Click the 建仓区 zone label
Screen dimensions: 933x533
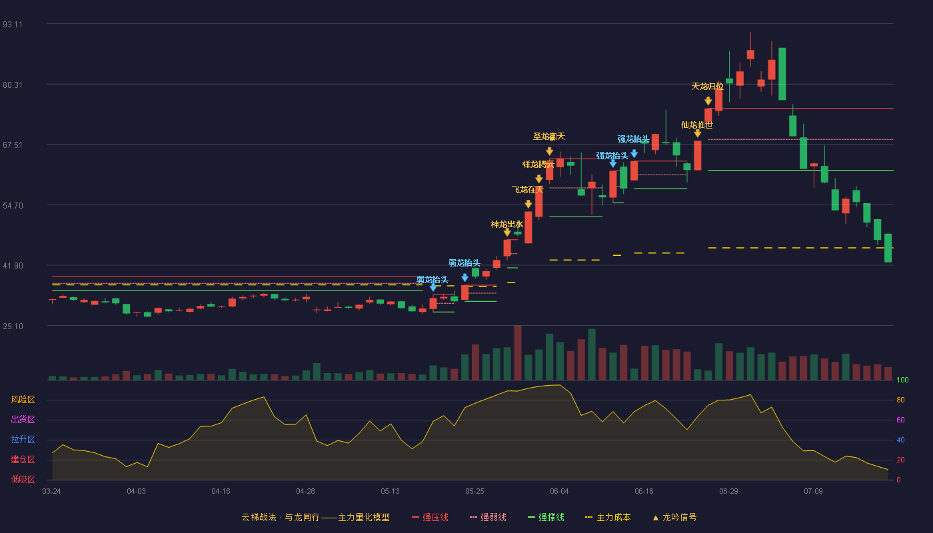(23, 460)
